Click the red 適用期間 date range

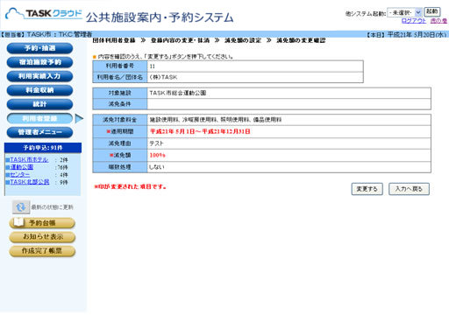(x=200, y=131)
